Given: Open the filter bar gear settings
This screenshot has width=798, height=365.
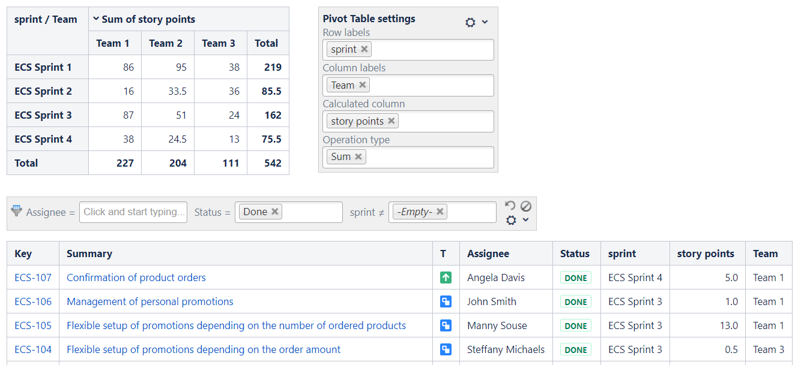Looking at the screenshot, I should (x=511, y=221).
